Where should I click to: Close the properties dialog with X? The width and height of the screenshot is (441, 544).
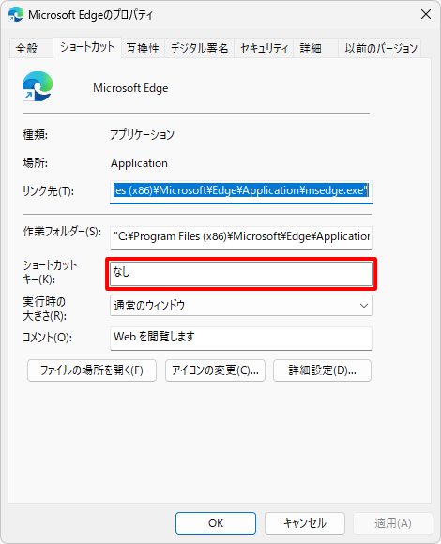[x=426, y=14]
